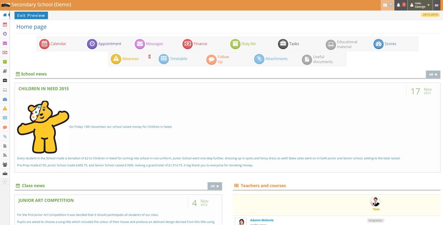Show all School news with the All button

pos(433,75)
